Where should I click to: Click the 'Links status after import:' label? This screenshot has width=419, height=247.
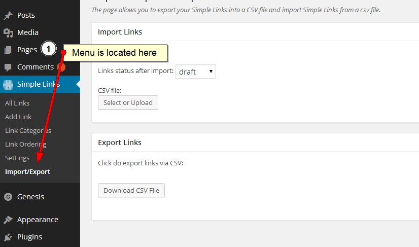coord(136,71)
